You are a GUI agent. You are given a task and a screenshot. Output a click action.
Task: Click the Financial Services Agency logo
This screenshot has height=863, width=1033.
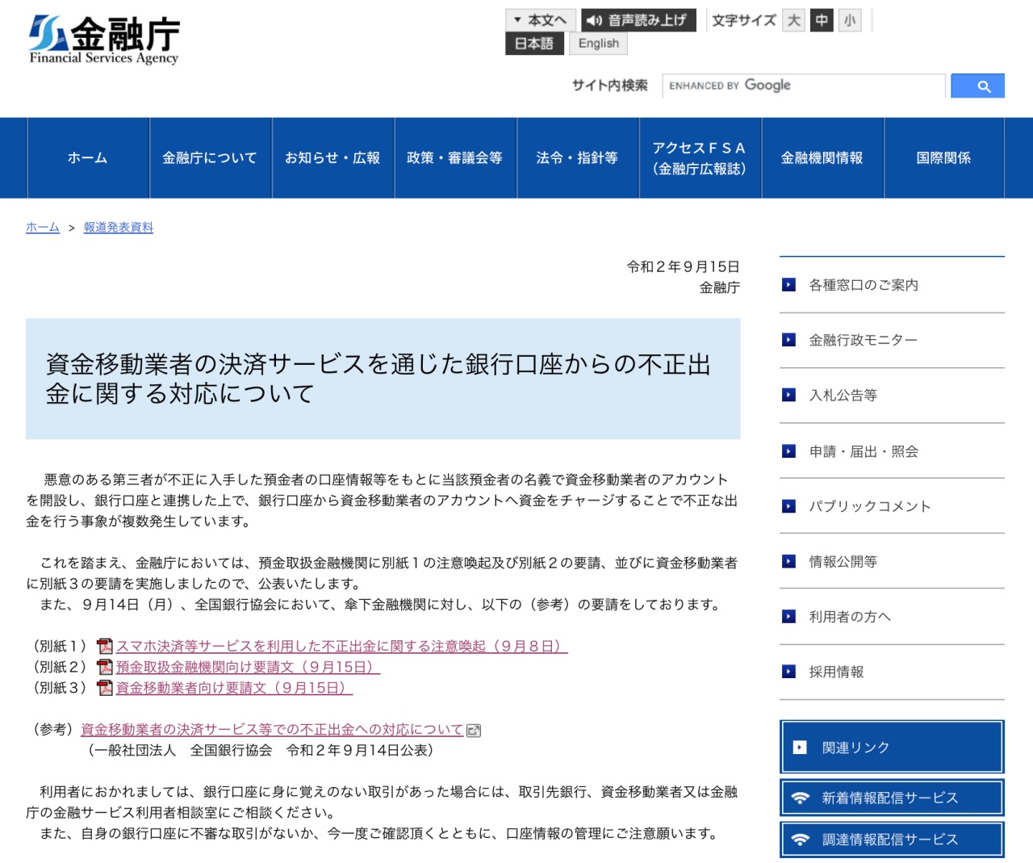pos(104,40)
